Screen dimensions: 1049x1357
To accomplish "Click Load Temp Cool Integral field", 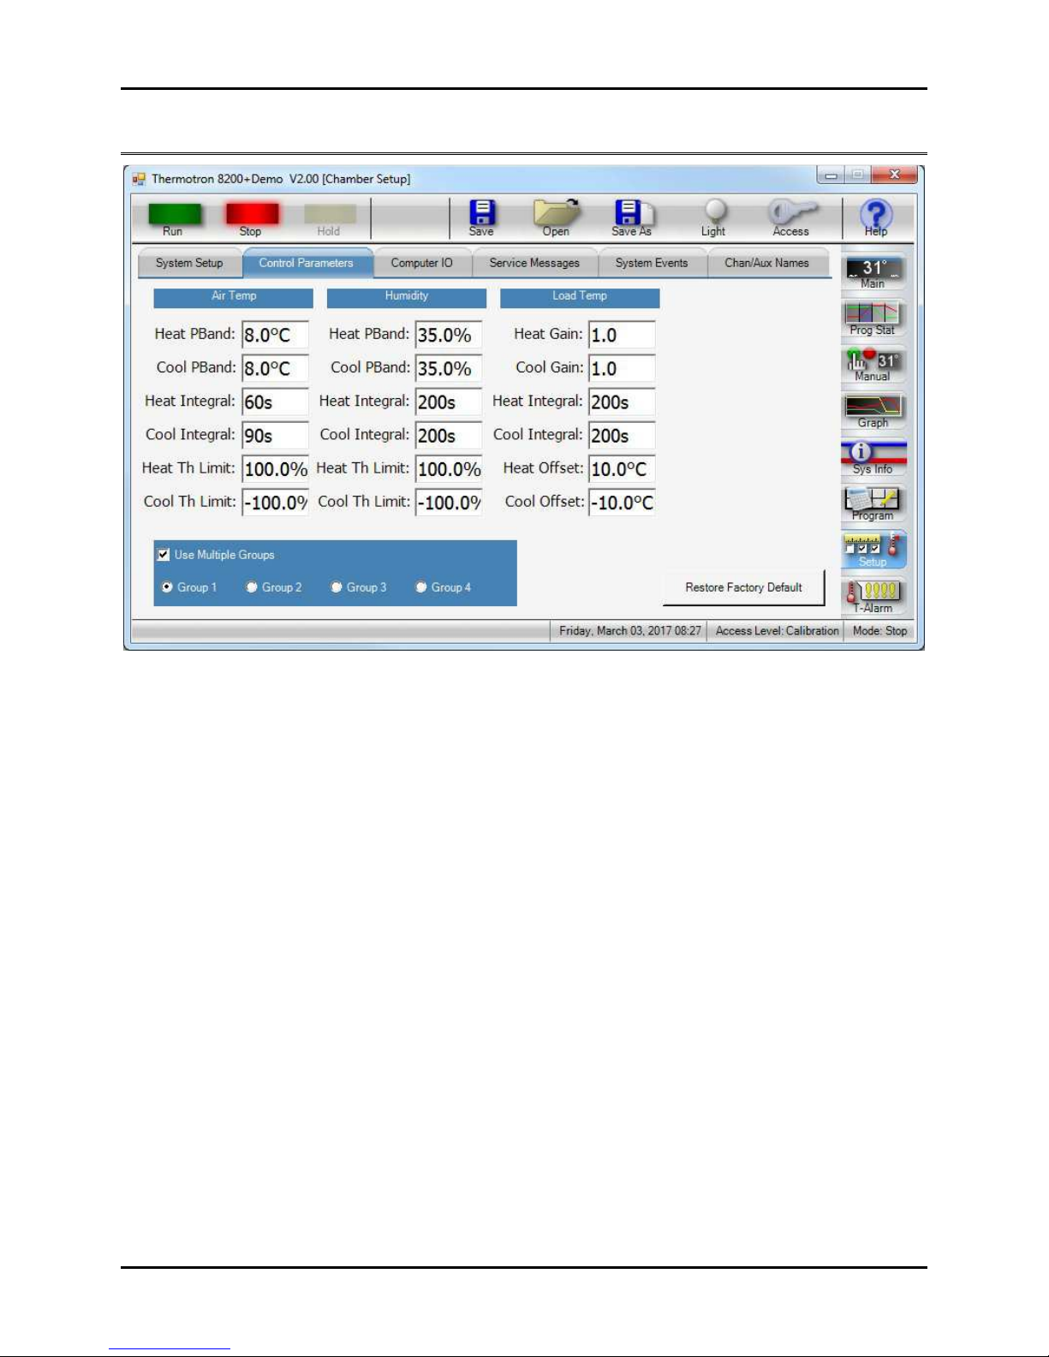I will click(622, 435).
